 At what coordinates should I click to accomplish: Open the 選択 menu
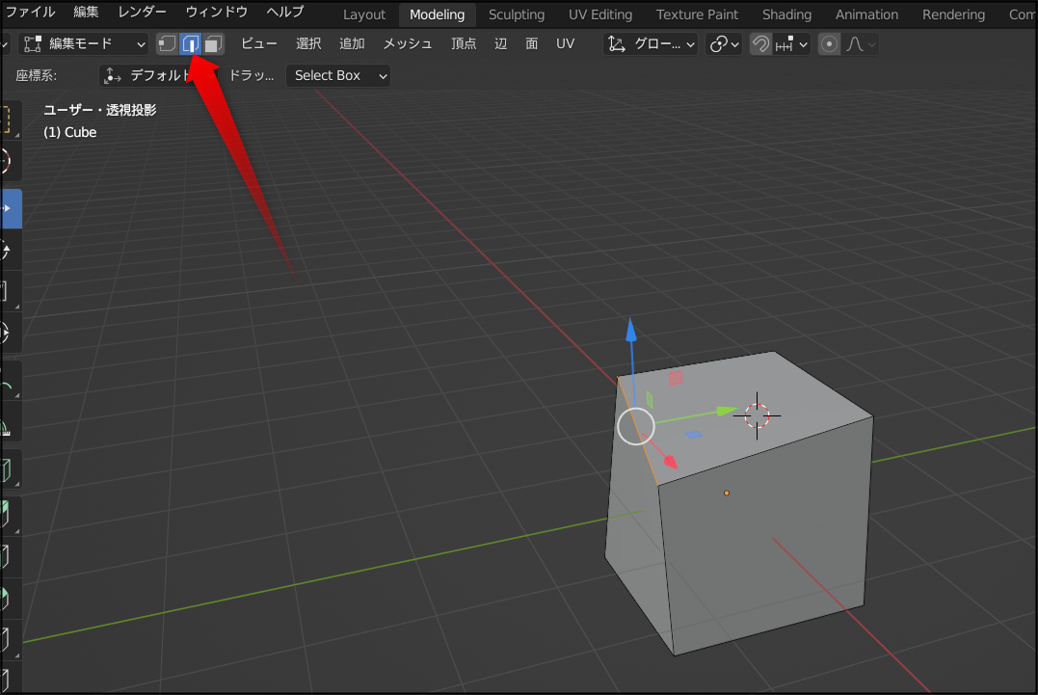[308, 43]
